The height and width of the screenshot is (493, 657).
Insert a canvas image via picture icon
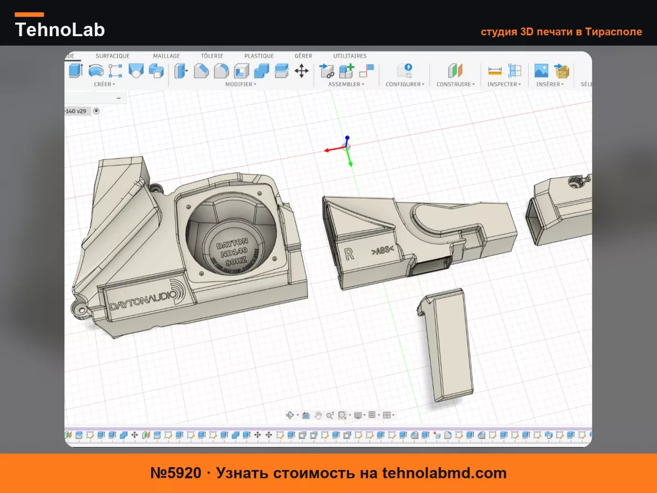(x=541, y=70)
